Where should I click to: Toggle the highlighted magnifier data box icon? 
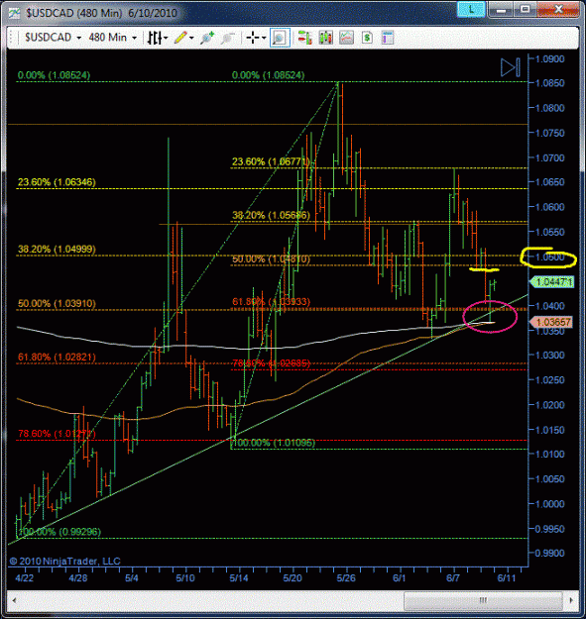(x=280, y=38)
